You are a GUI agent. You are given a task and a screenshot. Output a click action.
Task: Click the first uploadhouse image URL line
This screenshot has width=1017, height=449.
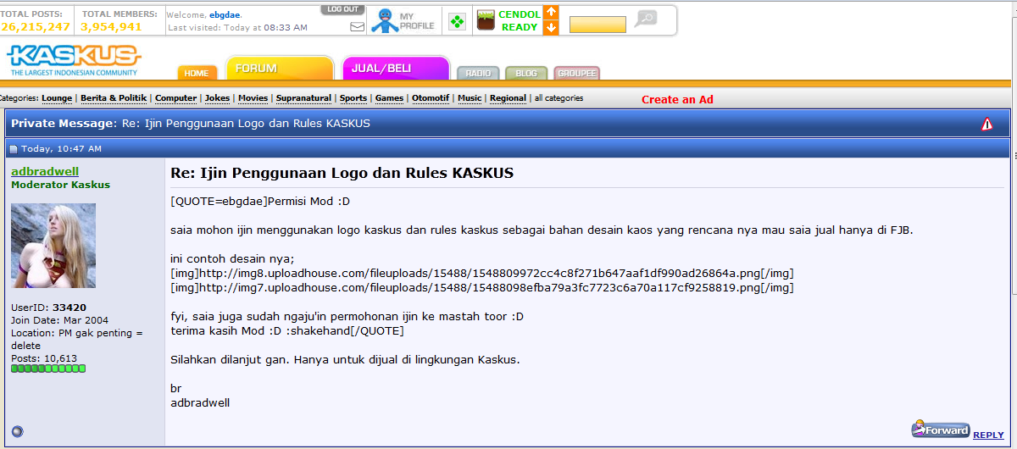pyautogui.click(x=482, y=274)
